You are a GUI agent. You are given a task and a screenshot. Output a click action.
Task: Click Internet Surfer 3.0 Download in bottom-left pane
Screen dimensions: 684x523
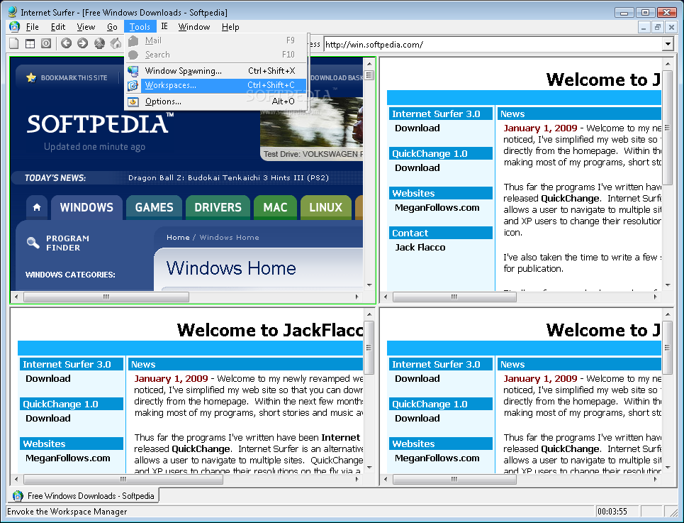coord(48,378)
